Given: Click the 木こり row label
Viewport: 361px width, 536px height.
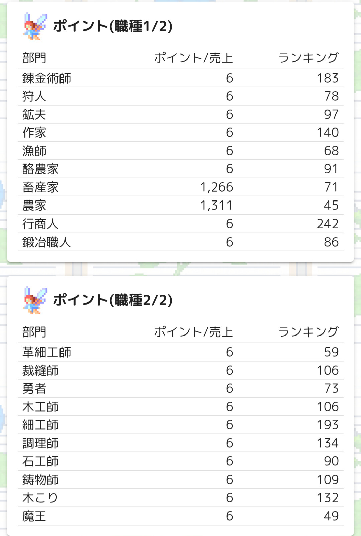Looking at the screenshot, I should (x=40, y=498).
